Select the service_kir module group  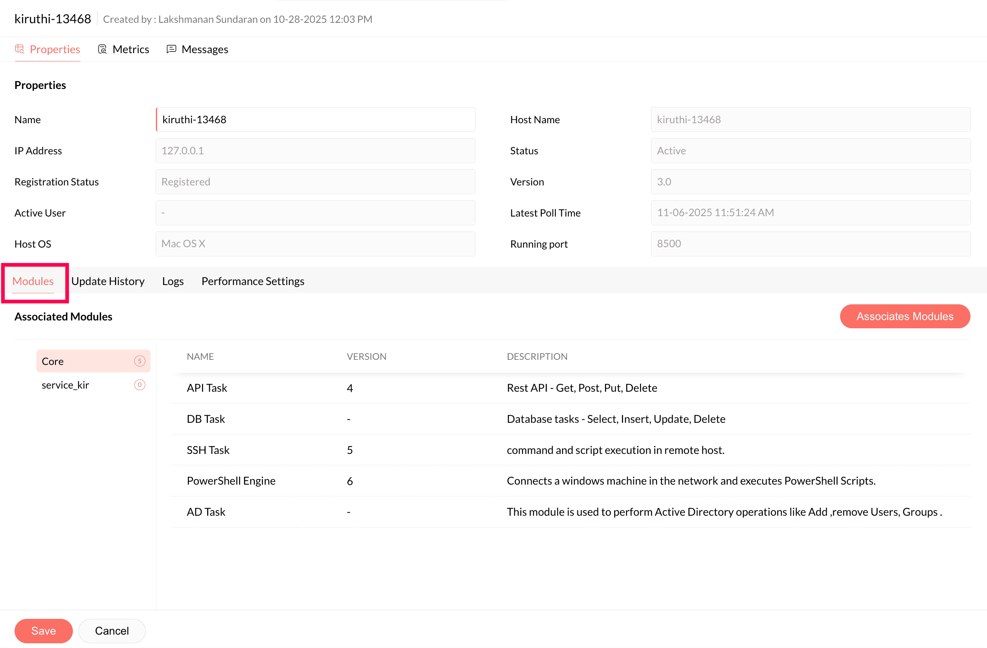pyautogui.click(x=65, y=385)
